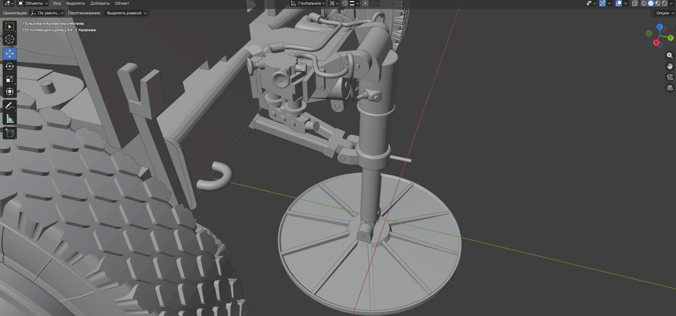Select the Select Box tool

(x=10, y=27)
